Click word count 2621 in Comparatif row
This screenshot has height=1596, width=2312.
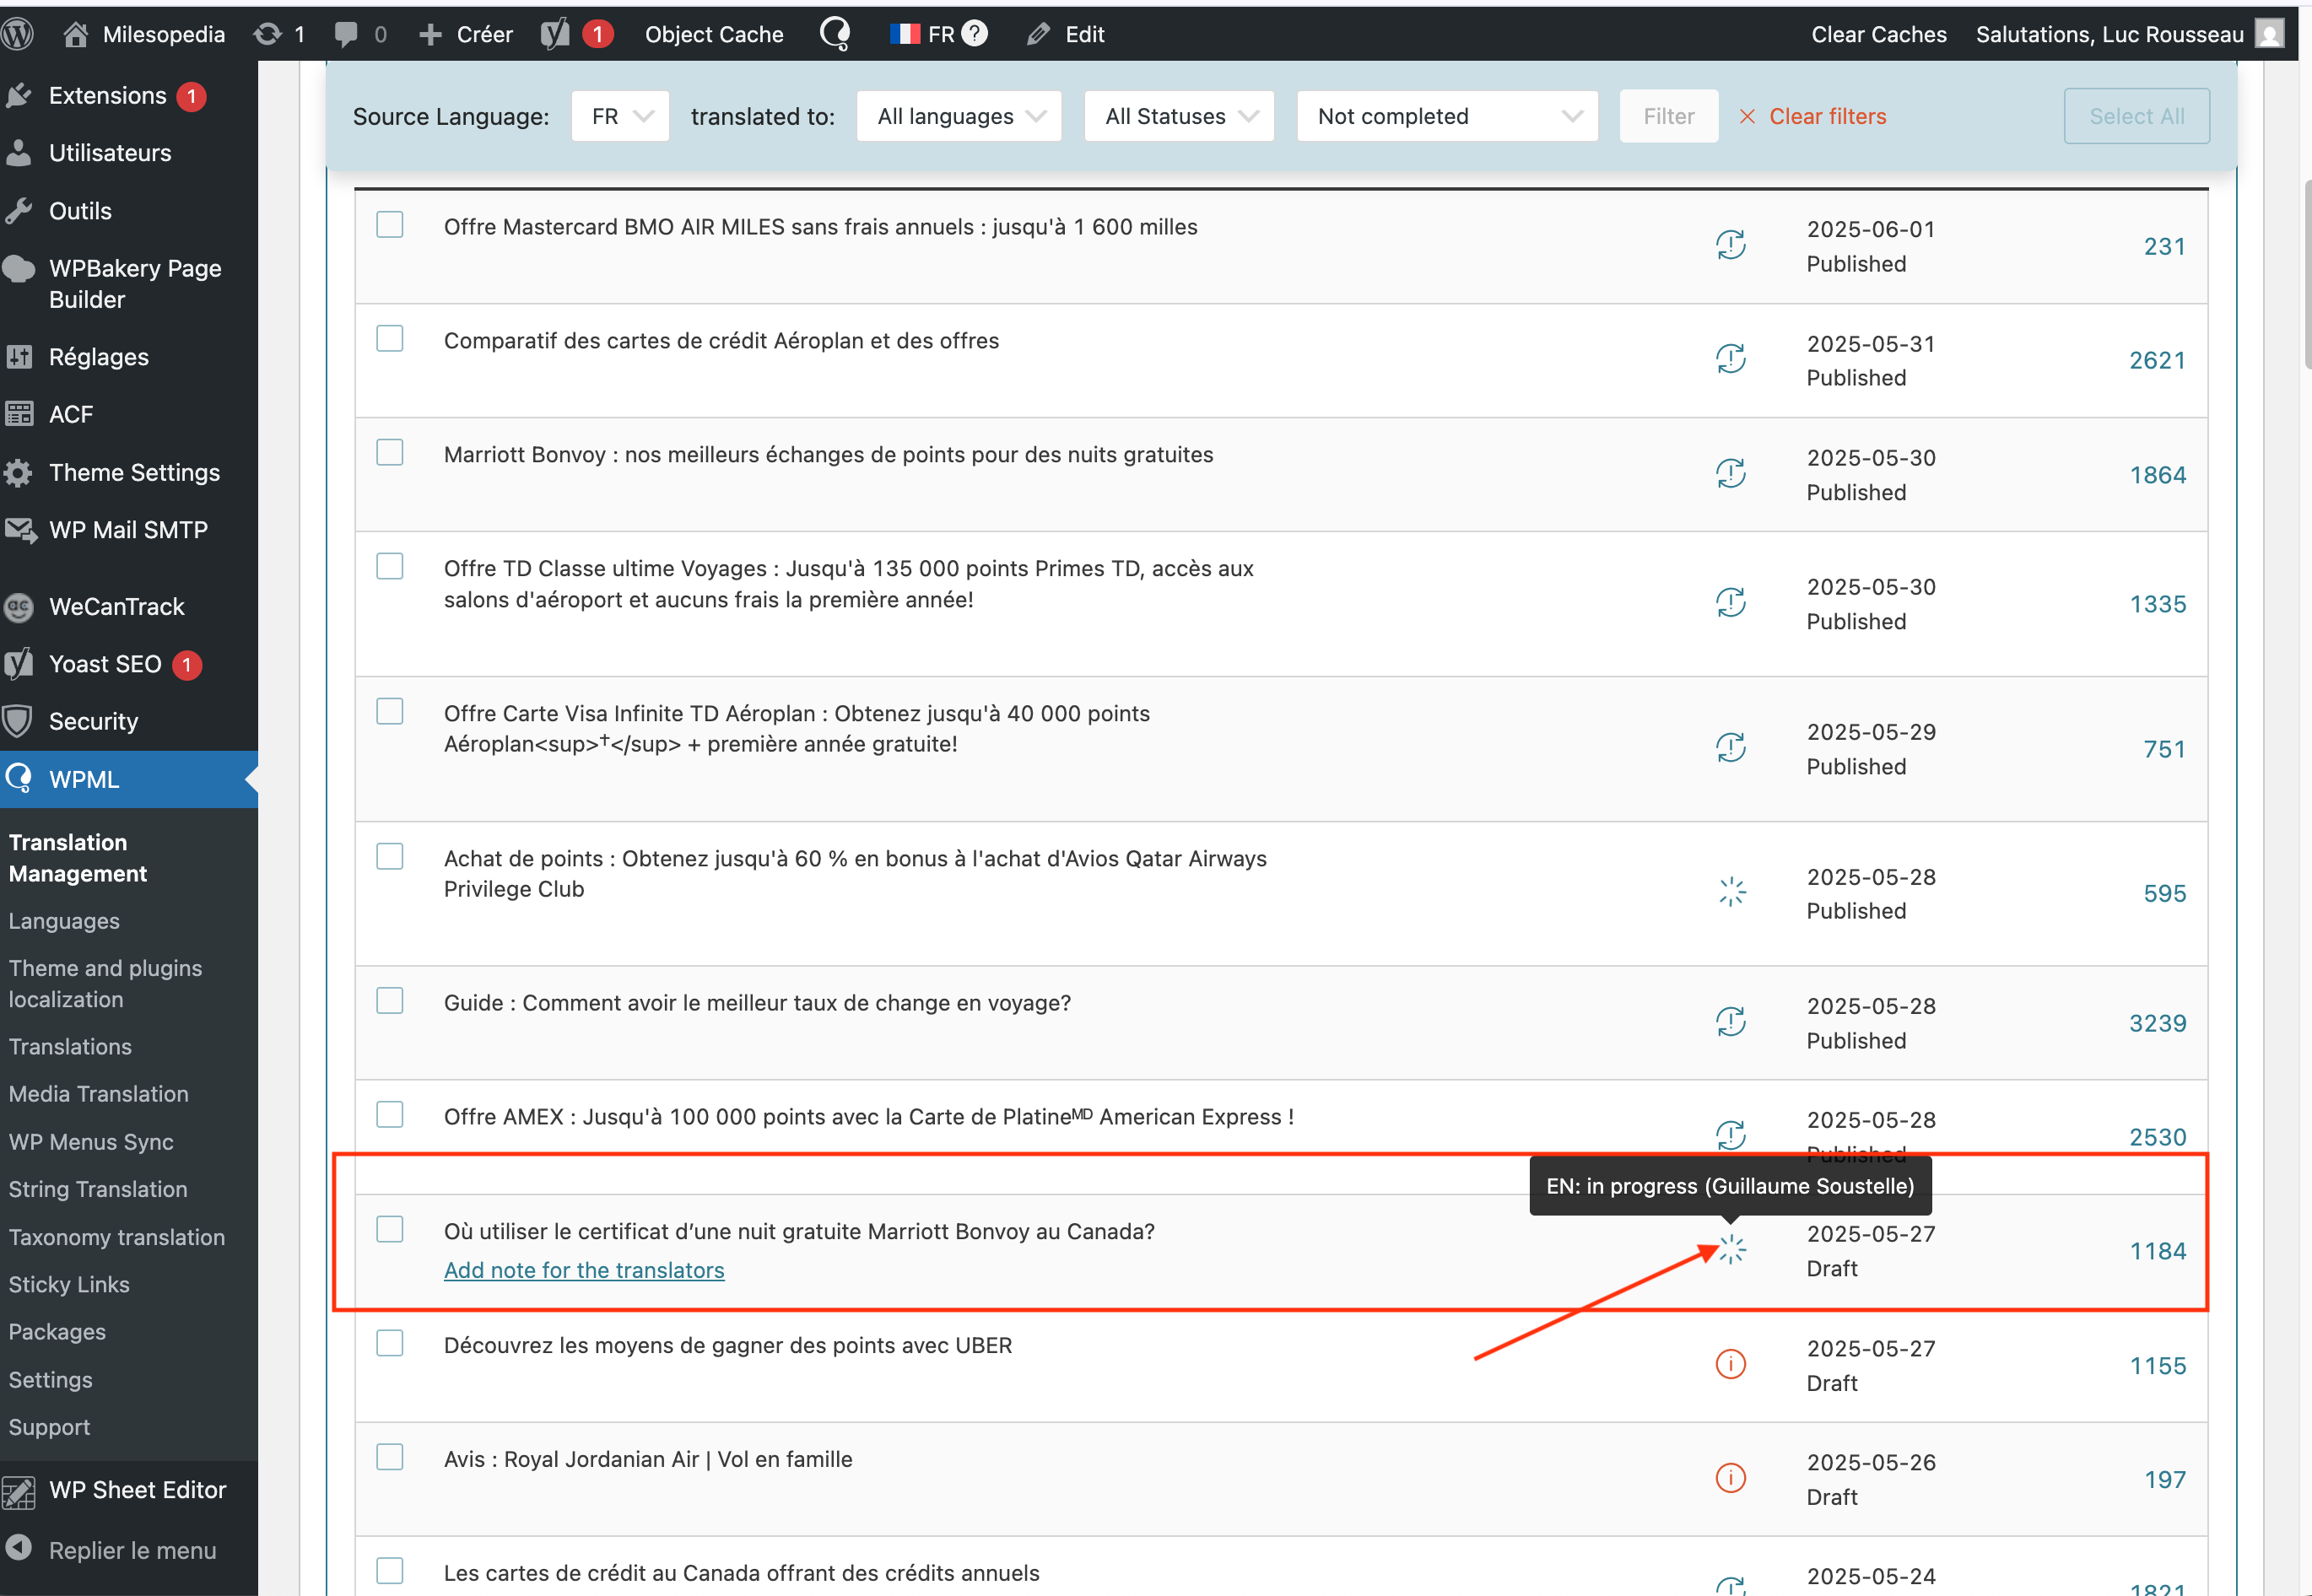click(2157, 360)
